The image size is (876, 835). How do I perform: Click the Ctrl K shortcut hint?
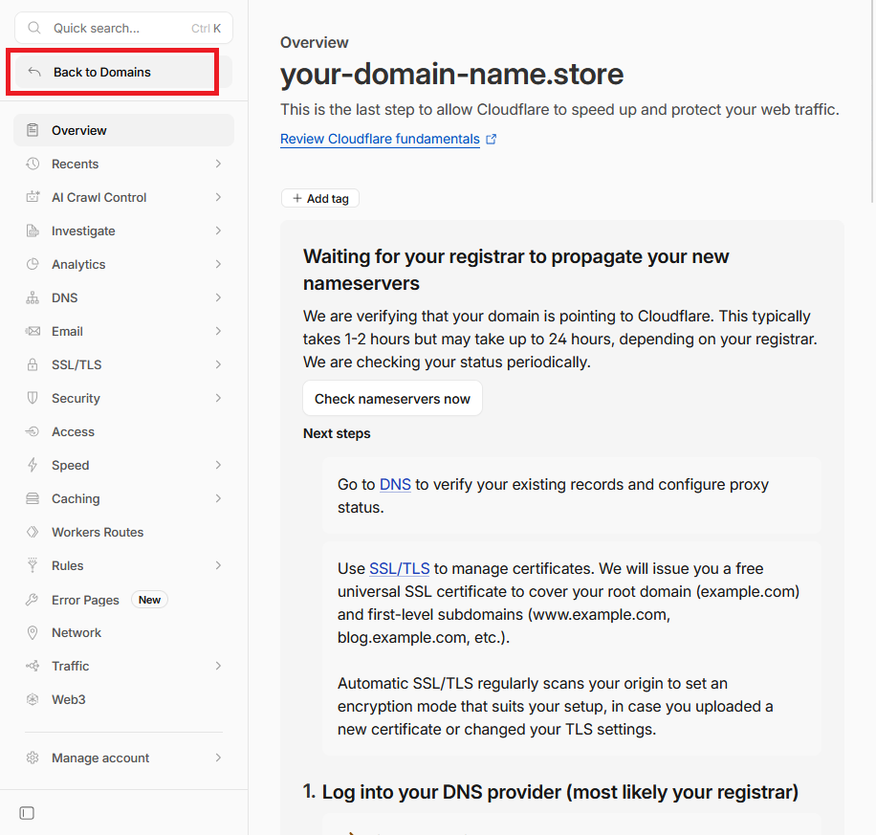pyautogui.click(x=207, y=29)
